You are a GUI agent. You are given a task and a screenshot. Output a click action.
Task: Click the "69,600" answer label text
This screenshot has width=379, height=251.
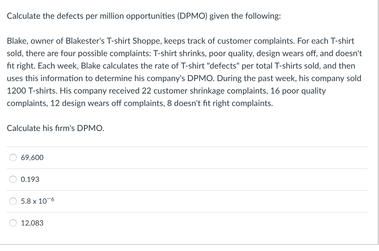tap(32, 157)
